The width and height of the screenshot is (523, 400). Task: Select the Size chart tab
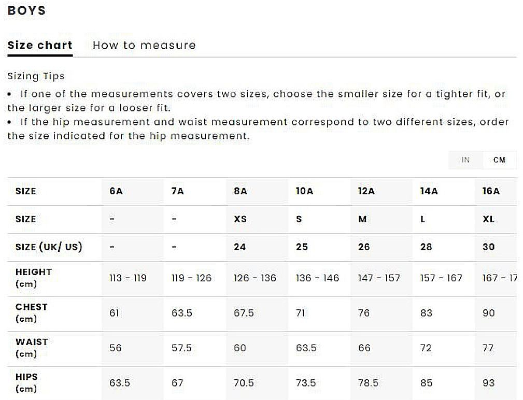40,45
